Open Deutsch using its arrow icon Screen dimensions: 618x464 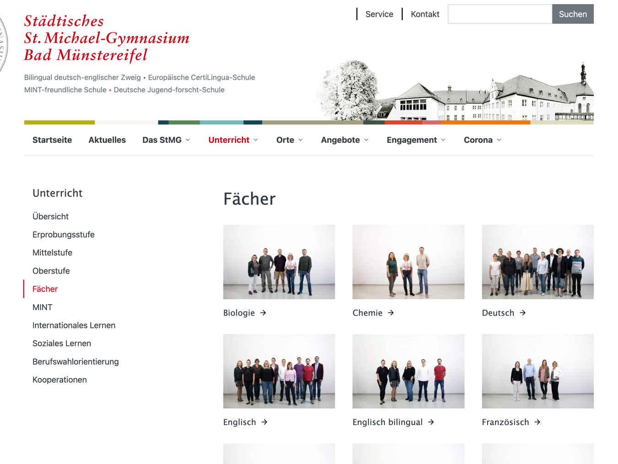[522, 313]
